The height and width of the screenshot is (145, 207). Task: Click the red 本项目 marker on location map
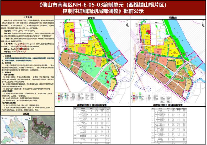(24, 130)
